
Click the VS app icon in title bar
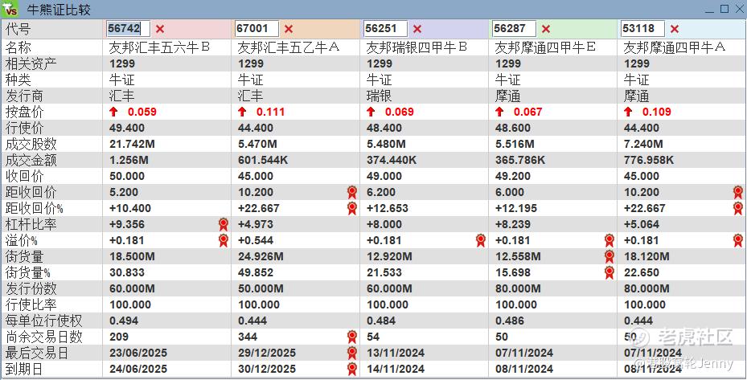[10, 9]
